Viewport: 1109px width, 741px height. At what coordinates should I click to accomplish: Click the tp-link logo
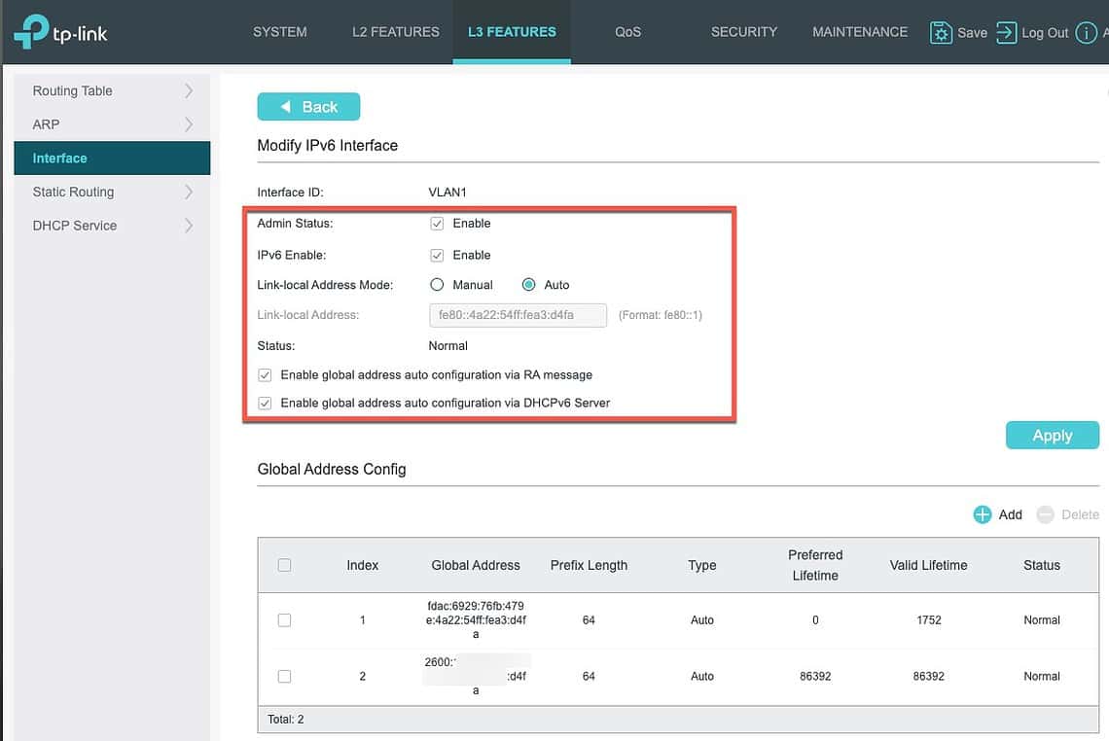60,31
